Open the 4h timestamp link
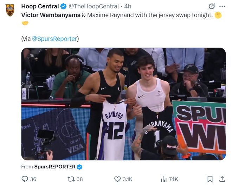 tap(128, 6)
